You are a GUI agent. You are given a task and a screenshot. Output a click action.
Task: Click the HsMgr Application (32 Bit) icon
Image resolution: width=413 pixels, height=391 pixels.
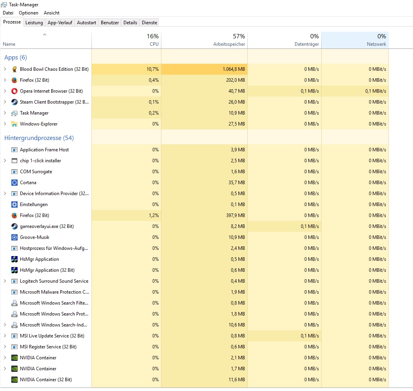(x=14, y=270)
